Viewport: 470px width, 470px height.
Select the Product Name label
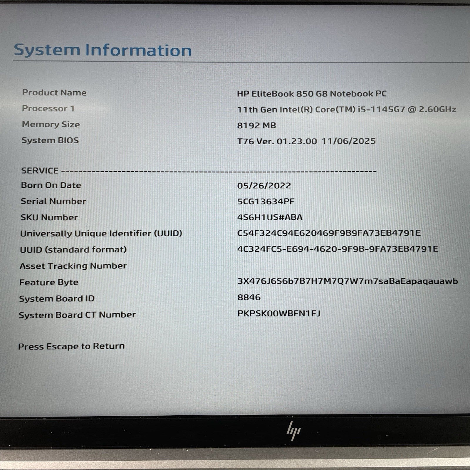(54, 93)
